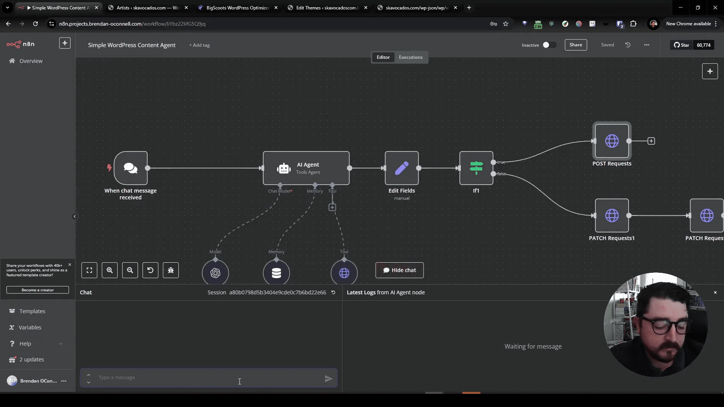Open the 2 updates notification
Viewport: 724px width, 407px height.
point(32,360)
